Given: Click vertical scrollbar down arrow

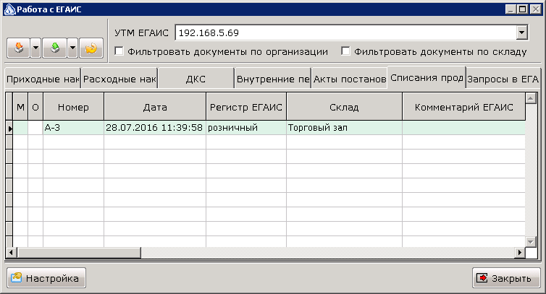Looking at the screenshot, I should point(530,241).
